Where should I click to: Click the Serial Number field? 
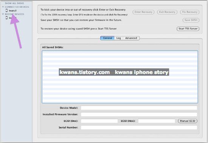pyautogui.click(x=139, y=127)
